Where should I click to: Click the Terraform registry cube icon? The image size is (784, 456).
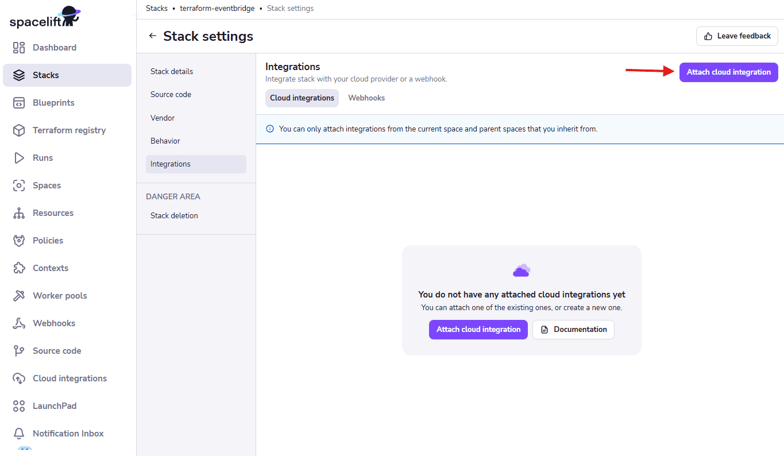click(x=19, y=130)
